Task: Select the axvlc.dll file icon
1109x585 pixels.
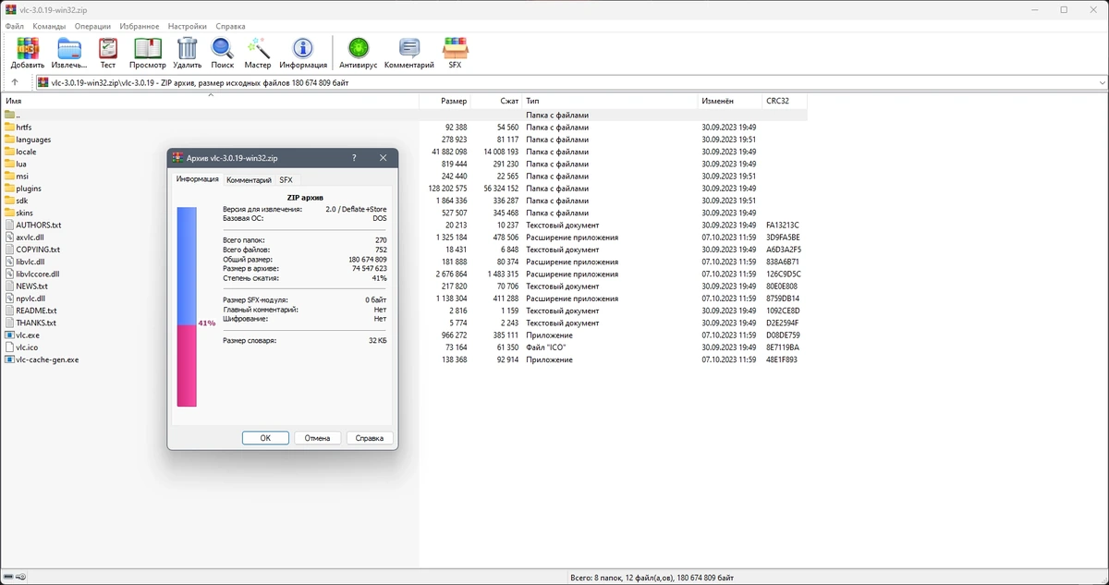Action: point(9,238)
